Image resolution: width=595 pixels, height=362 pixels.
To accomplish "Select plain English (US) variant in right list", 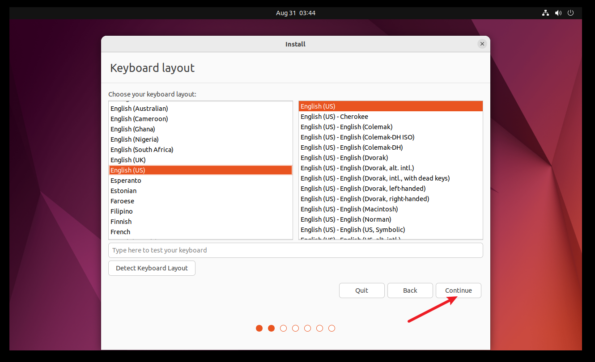I will coord(391,106).
